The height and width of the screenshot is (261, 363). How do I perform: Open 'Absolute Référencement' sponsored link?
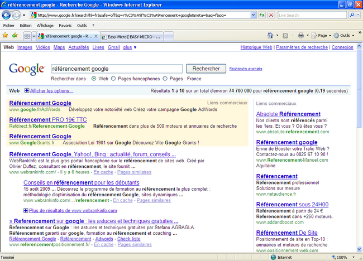coord(288,114)
